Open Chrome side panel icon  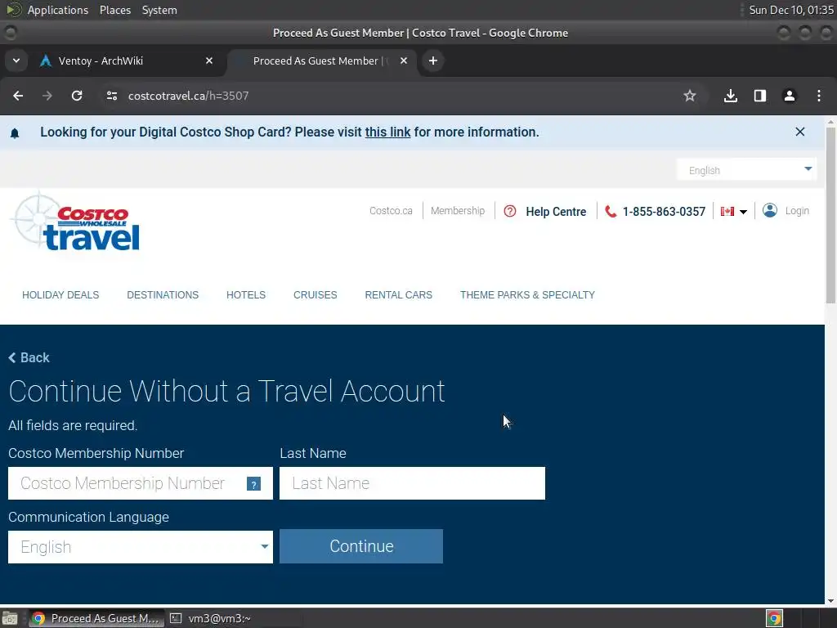[x=759, y=96]
